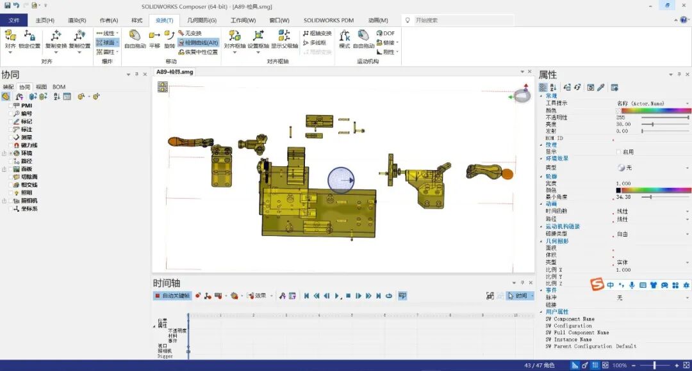The image size is (692, 371).
Task: Open the 渲染 ribbon tab
Action: [78, 20]
